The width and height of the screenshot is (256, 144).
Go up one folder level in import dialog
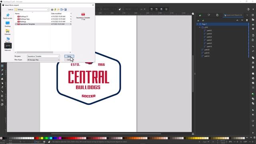tap(55, 10)
